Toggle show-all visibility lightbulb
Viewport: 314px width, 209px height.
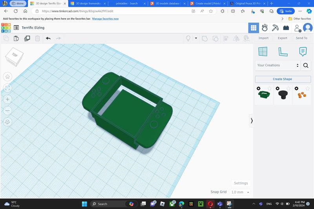(188, 38)
